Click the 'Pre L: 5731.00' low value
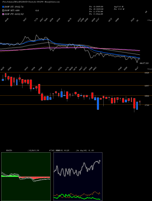 (96, 12)
